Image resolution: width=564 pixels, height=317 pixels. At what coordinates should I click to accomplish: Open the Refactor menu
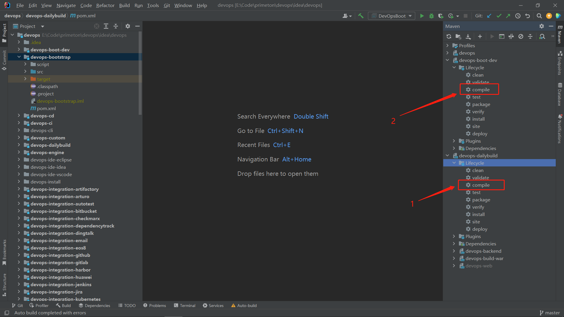tap(105, 5)
